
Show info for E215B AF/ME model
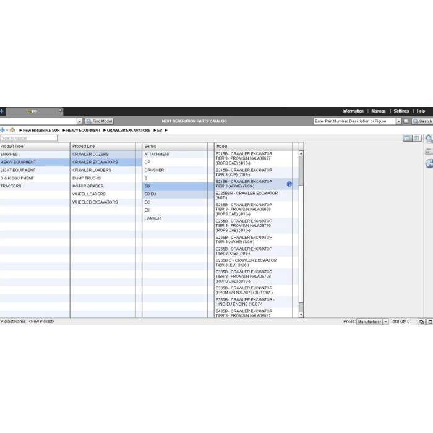tap(289, 184)
